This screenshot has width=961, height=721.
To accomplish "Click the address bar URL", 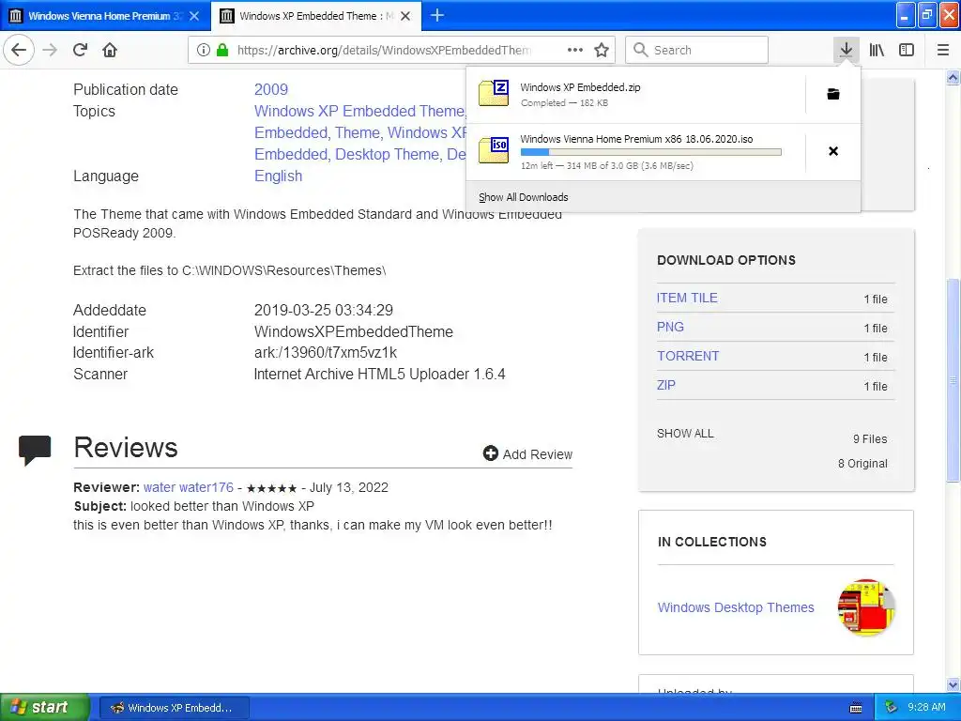I will click(x=384, y=50).
